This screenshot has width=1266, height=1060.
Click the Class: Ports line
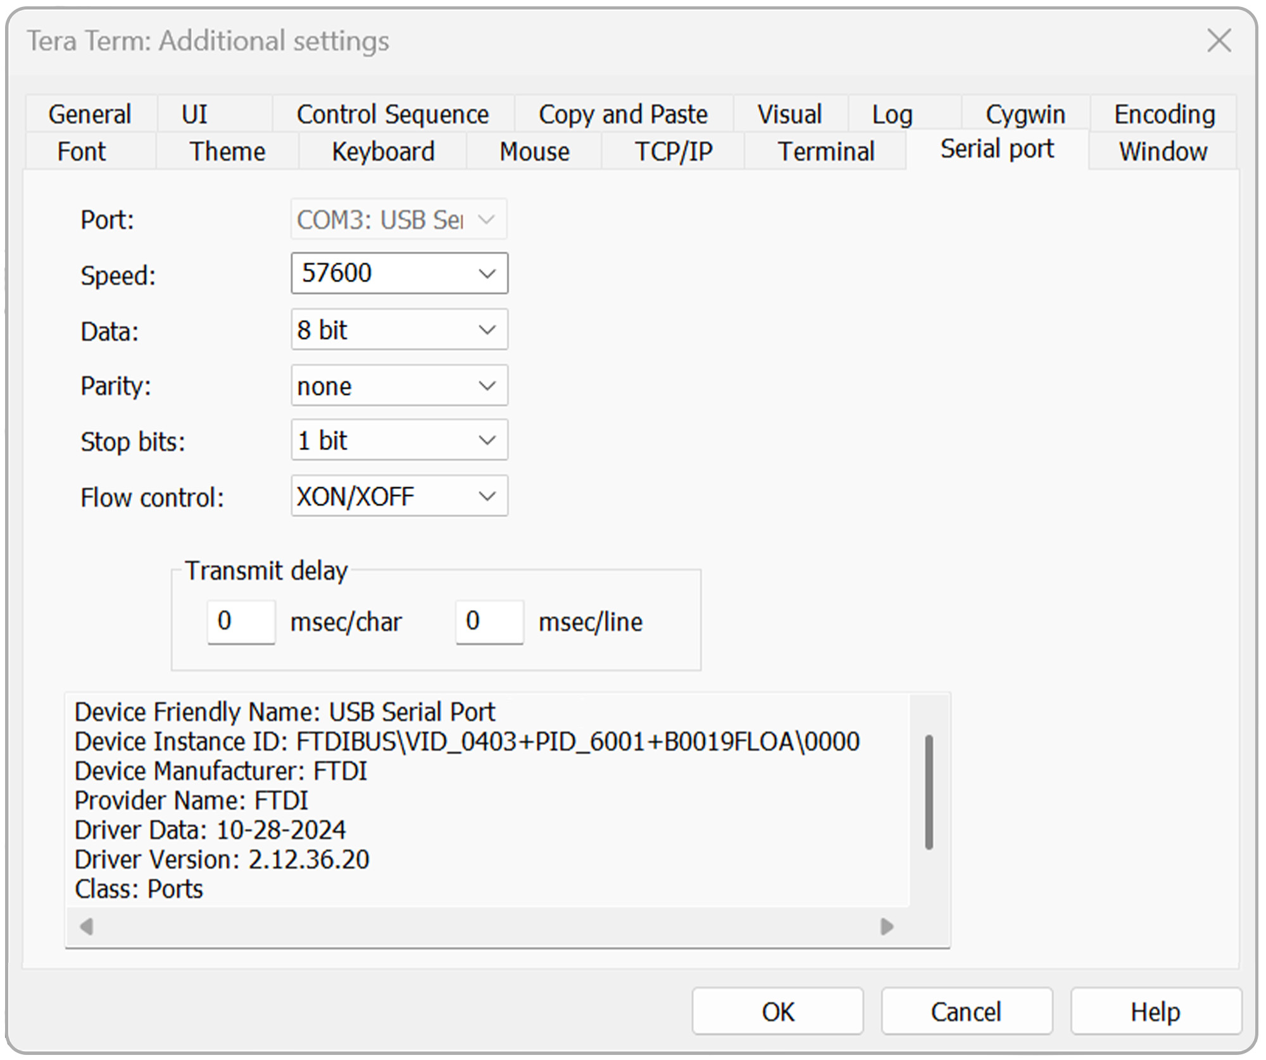[139, 889]
